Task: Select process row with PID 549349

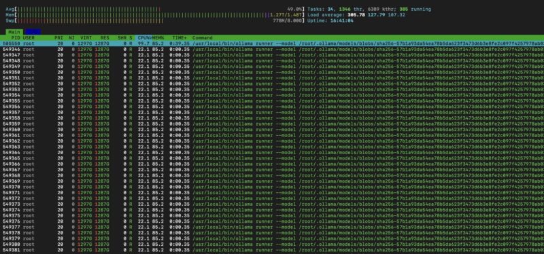Action: (x=272, y=66)
